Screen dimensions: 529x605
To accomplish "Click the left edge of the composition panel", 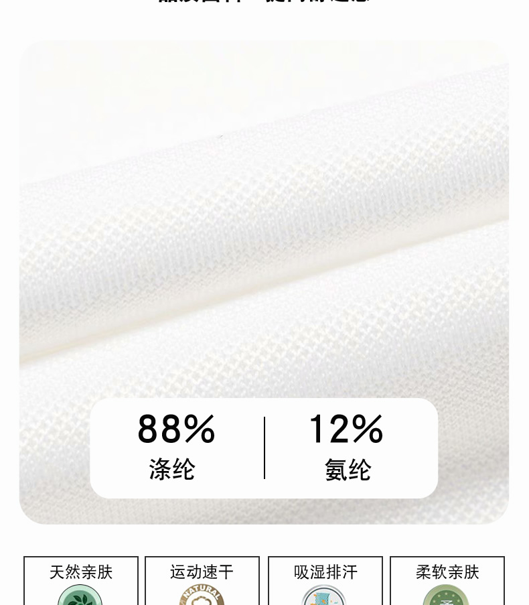I will [93, 448].
